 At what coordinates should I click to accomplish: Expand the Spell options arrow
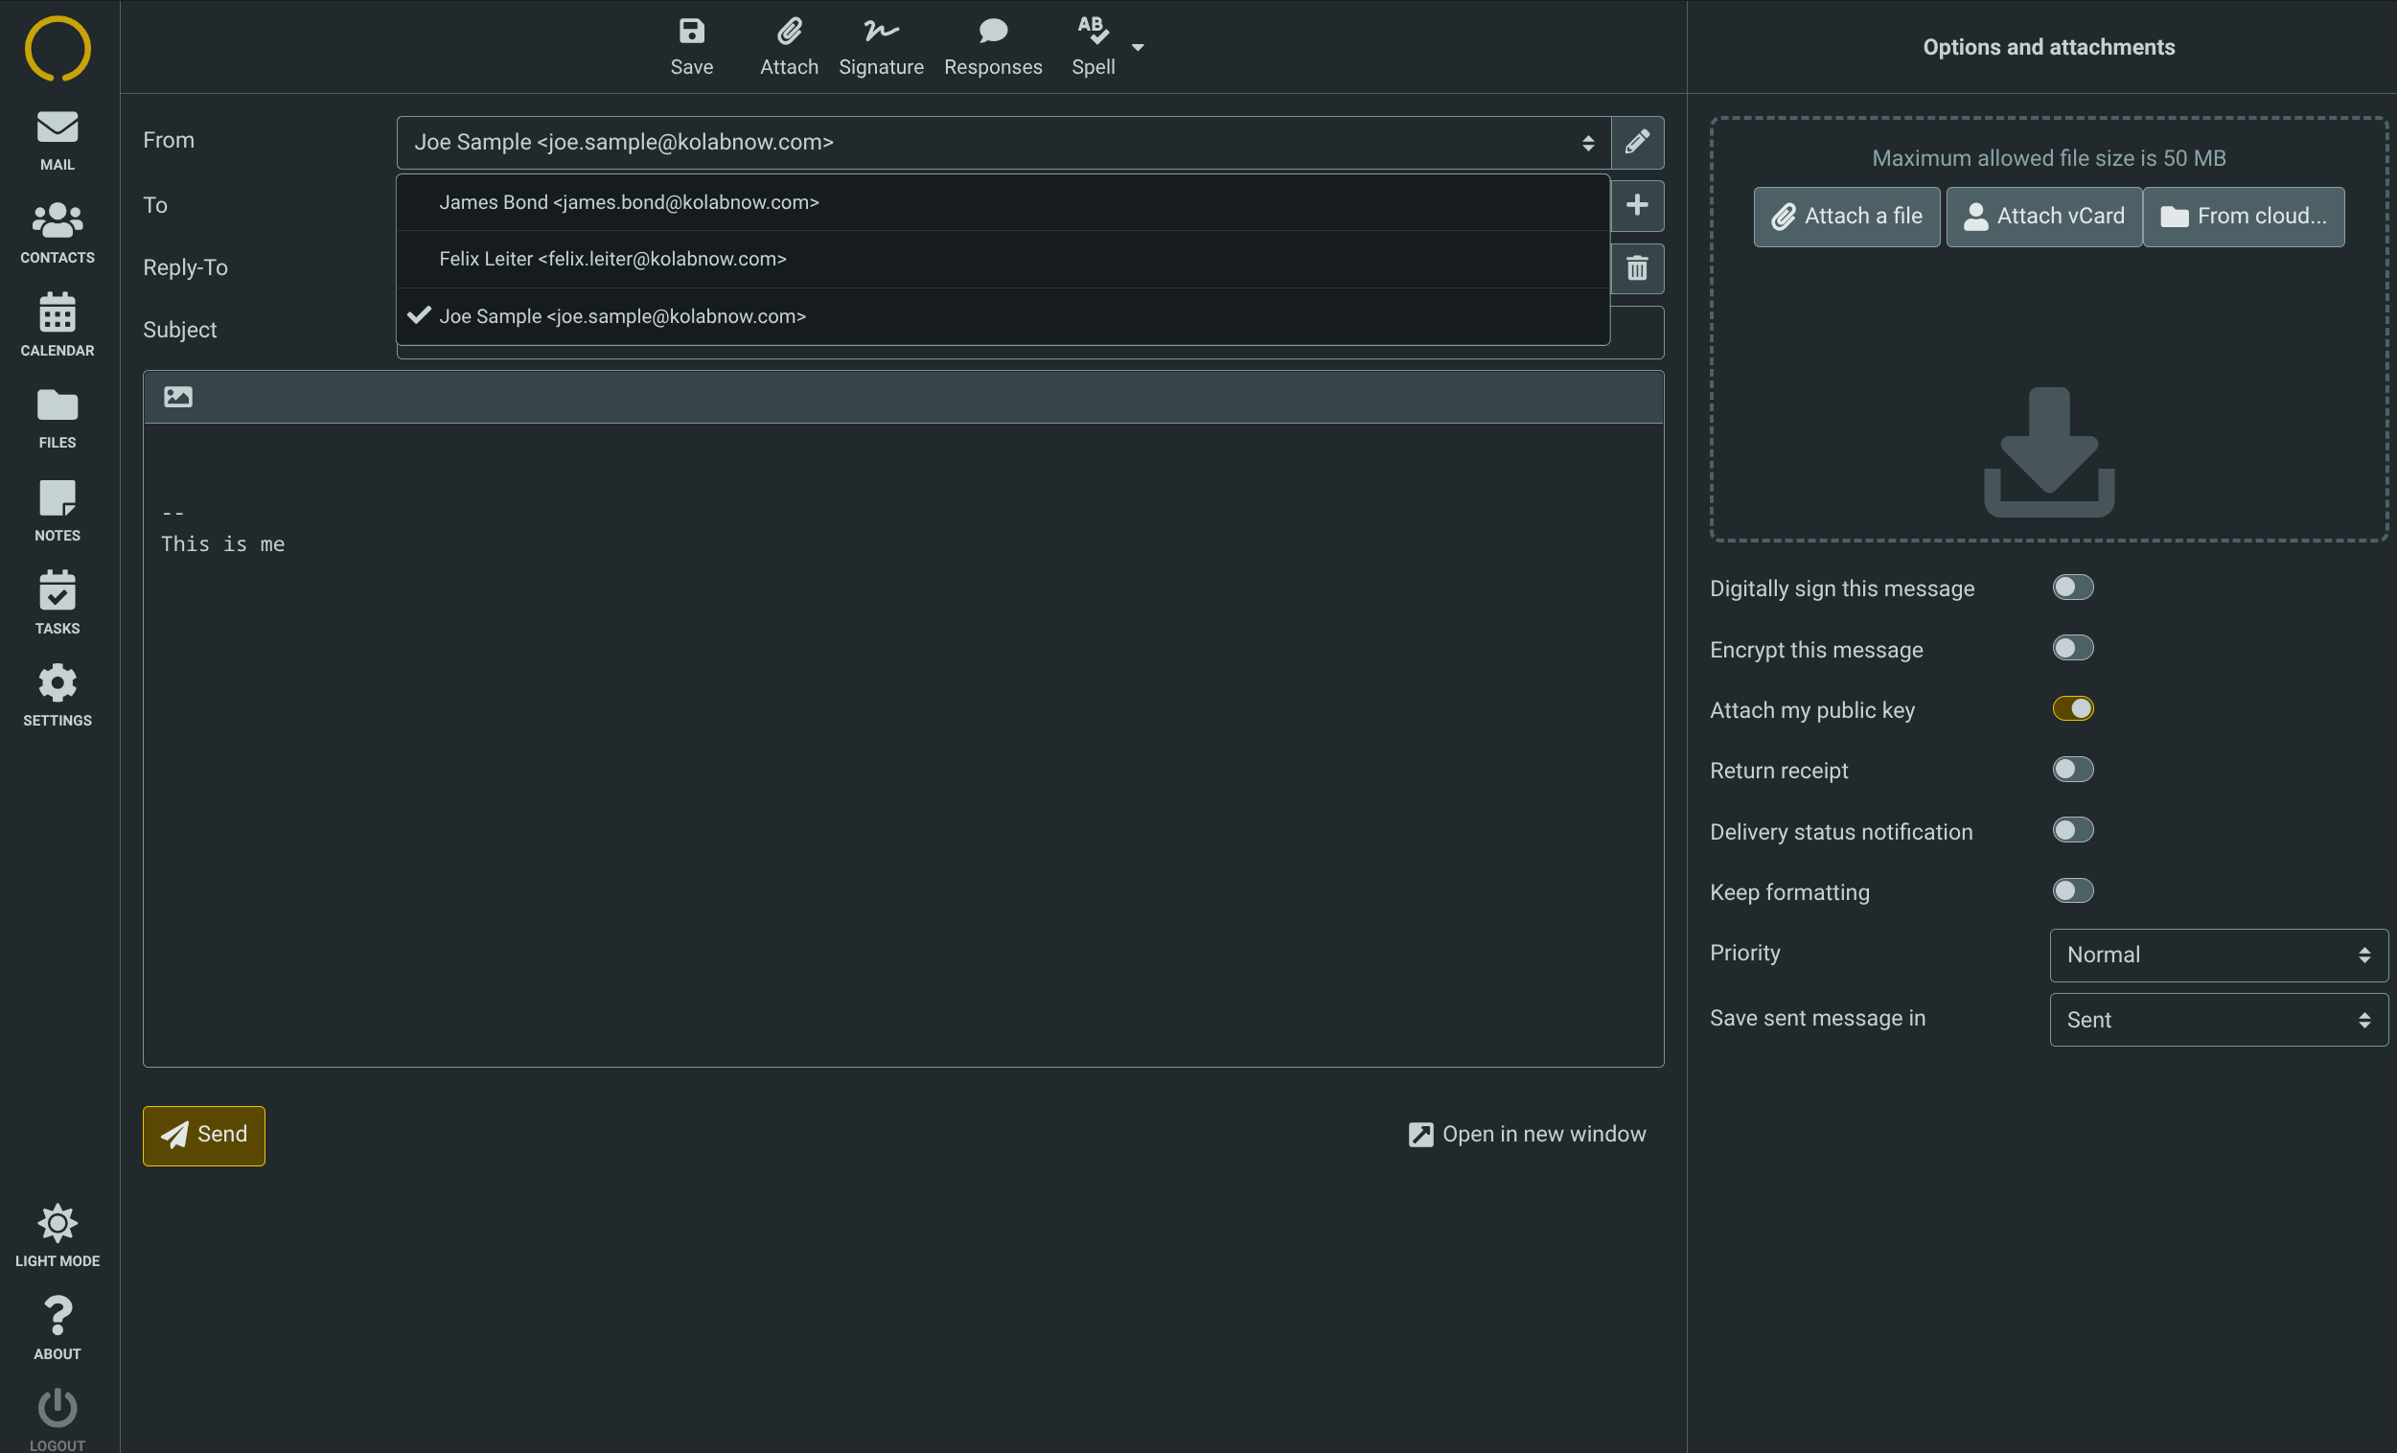[1138, 47]
